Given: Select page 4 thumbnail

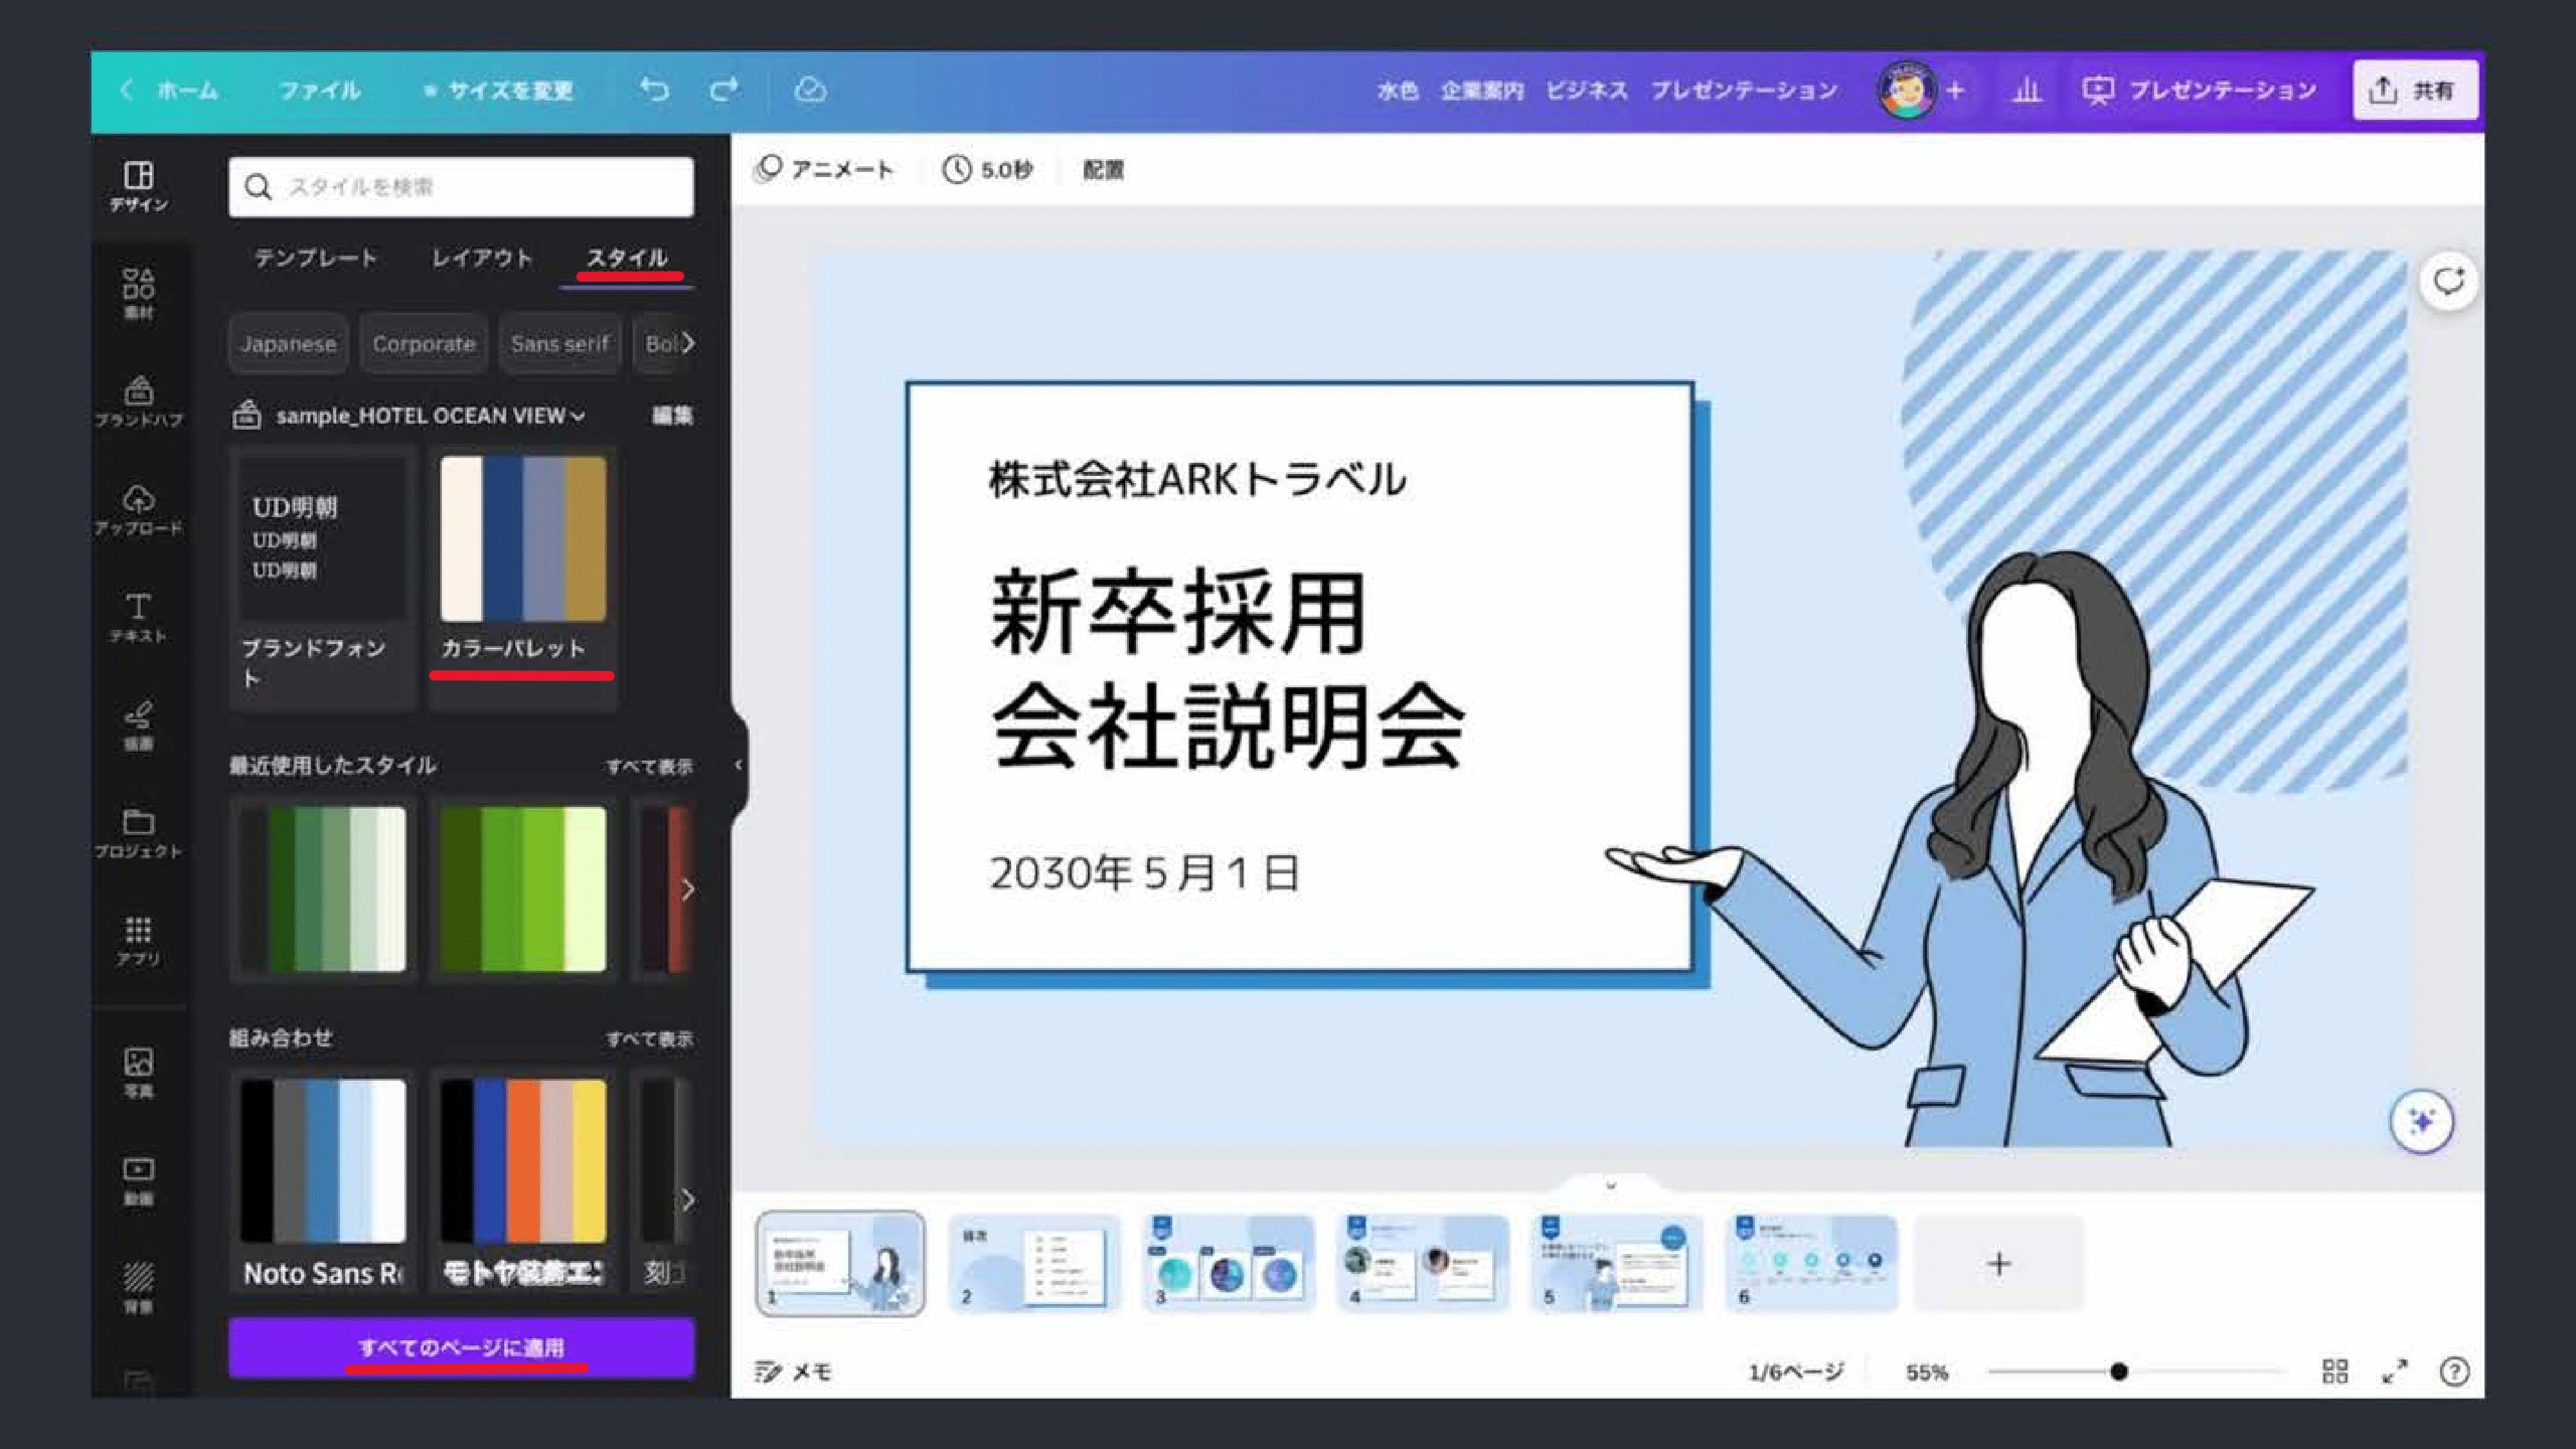Looking at the screenshot, I should 1422,1263.
